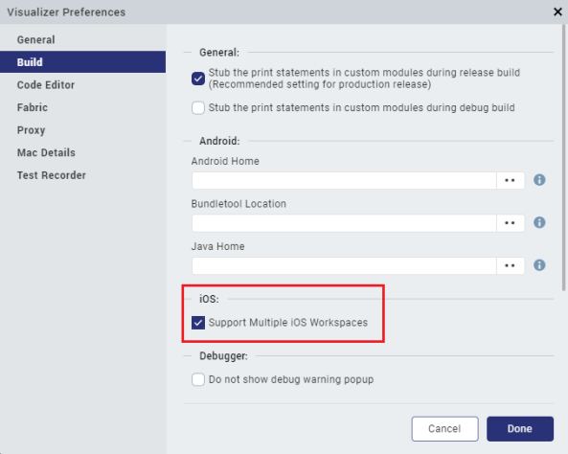Click the Java Home path field
The width and height of the screenshot is (568, 454).
(x=344, y=265)
